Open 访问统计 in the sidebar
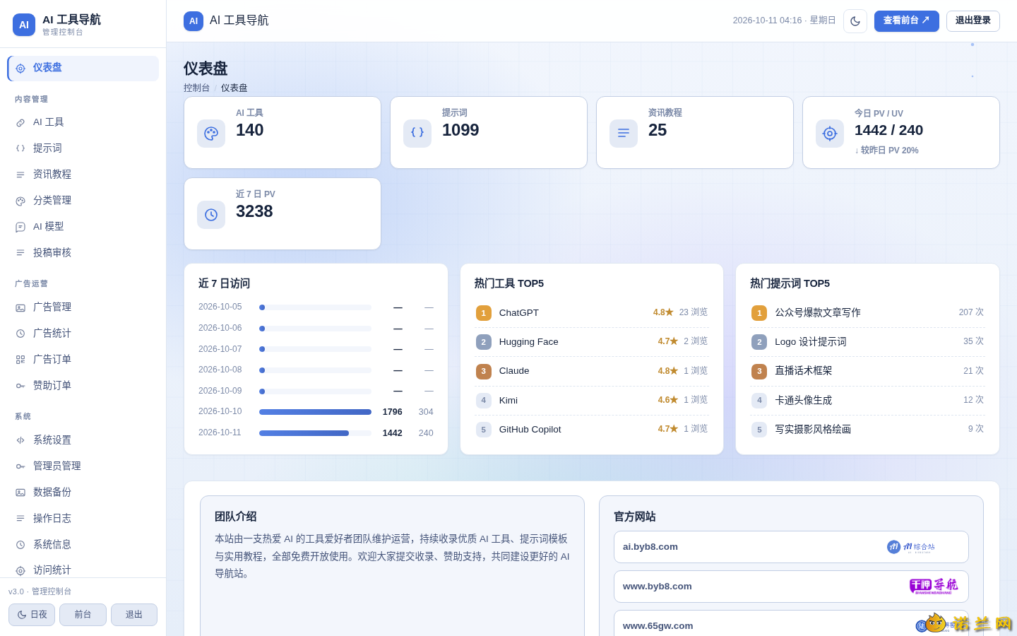The width and height of the screenshot is (1017, 636). pyautogui.click(x=83, y=570)
